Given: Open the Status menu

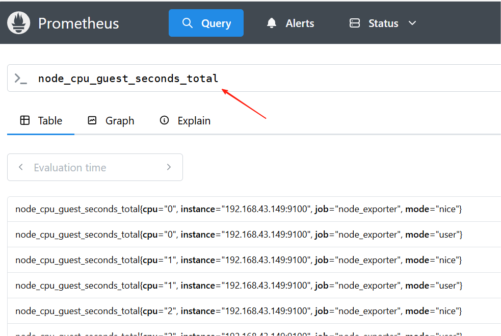Looking at the screenshot, I should (x=383, y=23).
